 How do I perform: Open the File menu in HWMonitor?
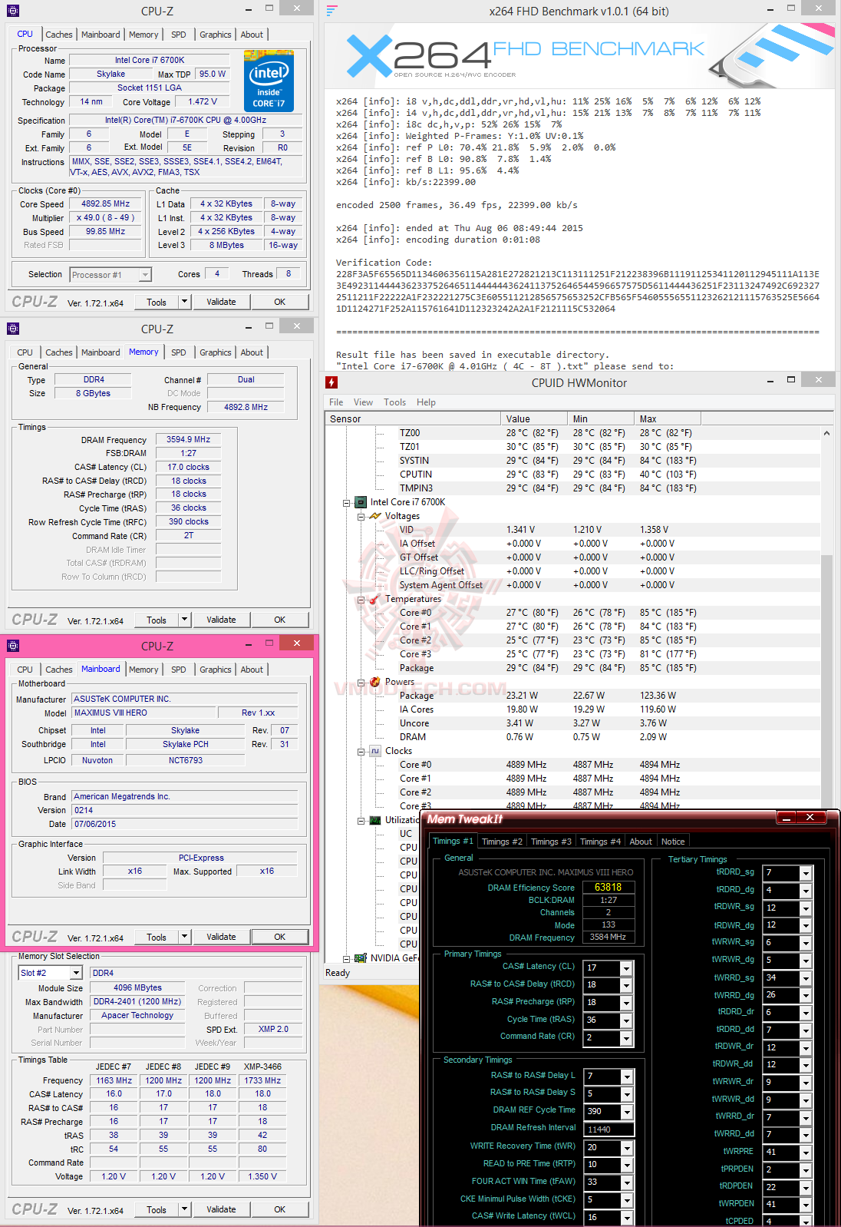tap(336, 402)
